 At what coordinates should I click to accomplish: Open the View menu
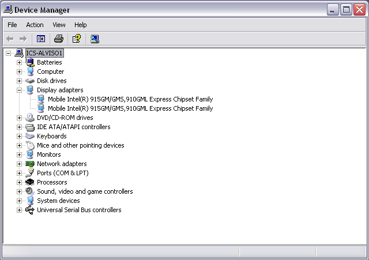click(59, 25)
